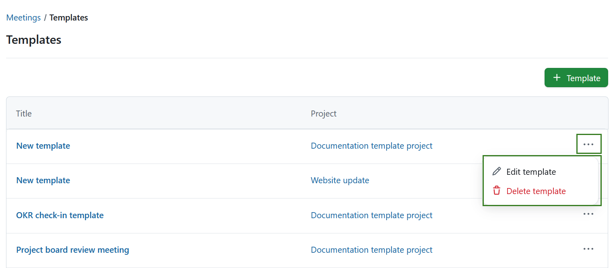Click the Meetings breadcrumb link
Image resolution: width=615 pixels, height=268 pixels.
(x=23, y=17)
